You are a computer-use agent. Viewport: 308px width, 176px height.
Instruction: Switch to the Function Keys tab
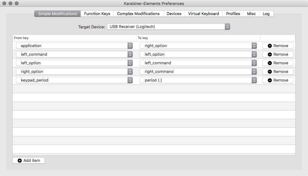point(97,14)
